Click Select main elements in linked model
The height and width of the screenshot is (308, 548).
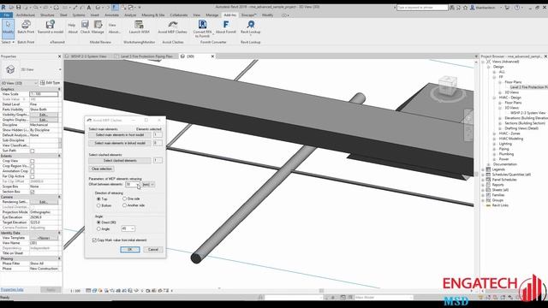click(120, 143)
